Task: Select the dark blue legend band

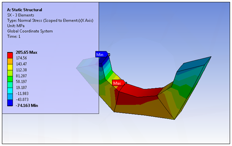Action: (10, 103)
